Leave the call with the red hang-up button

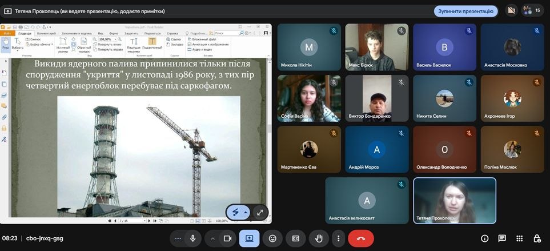click(361, 238)
